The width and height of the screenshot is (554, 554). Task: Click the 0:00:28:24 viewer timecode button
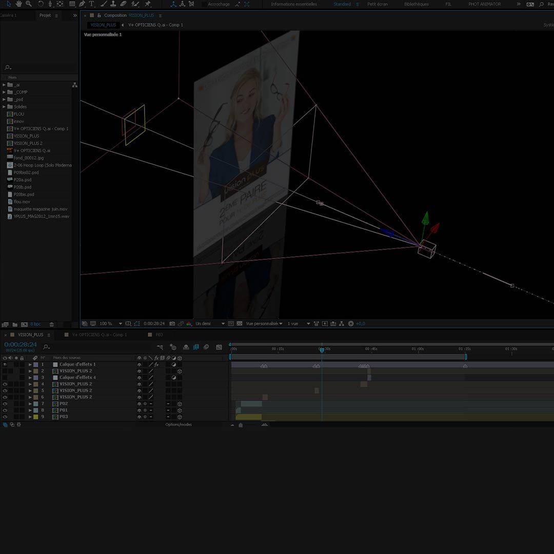(154, 323)
